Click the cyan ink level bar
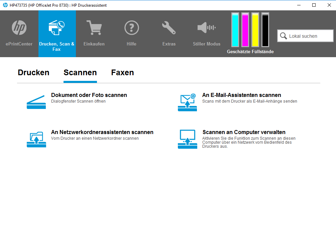The image size is (336, 247). pos(235,29)
